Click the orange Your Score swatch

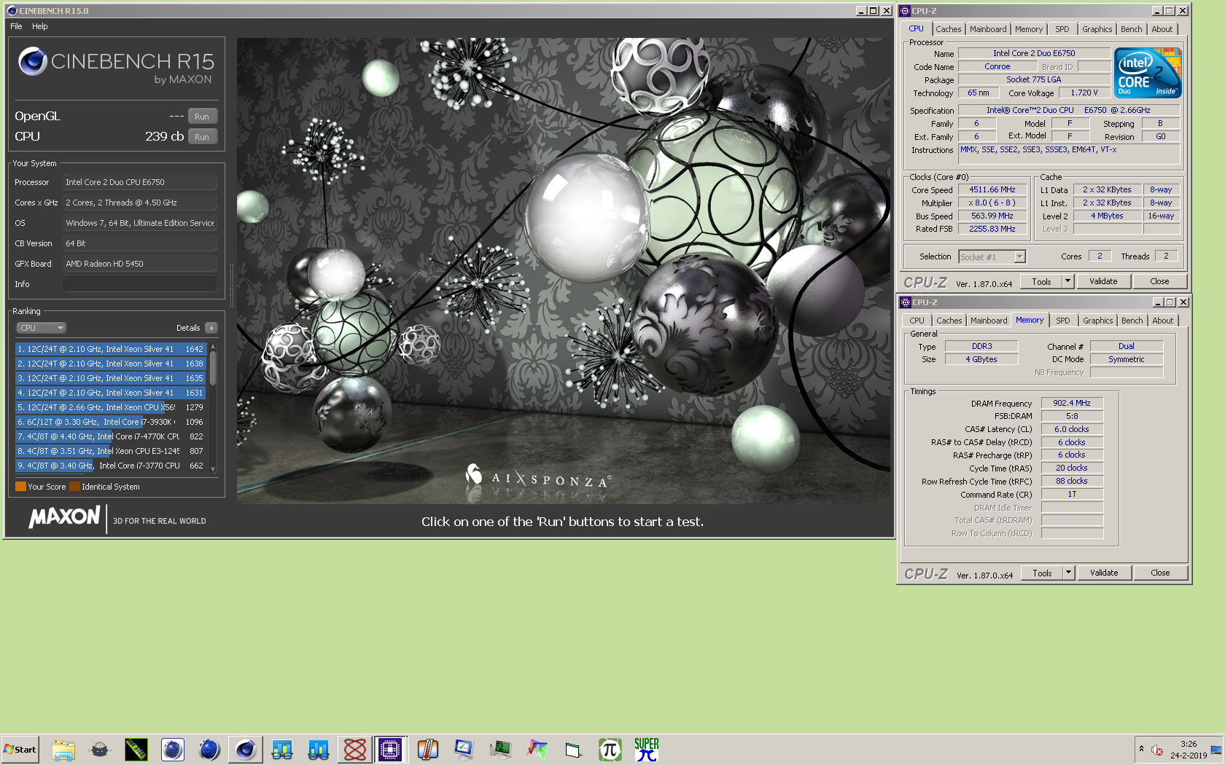tap(20, 487)
